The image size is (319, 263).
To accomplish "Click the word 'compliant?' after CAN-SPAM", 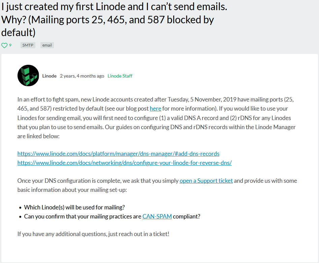I will [187, 216].
